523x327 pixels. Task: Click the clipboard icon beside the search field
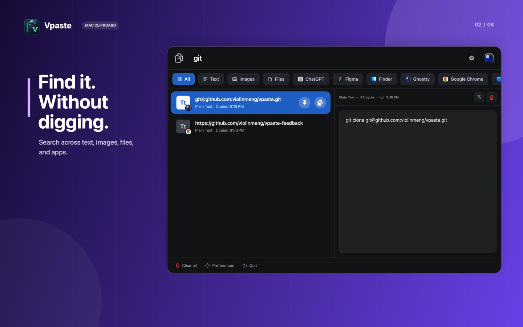click(179, 58)
